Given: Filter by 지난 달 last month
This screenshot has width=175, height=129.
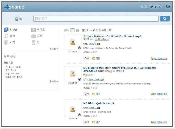Looking at the screenshot, I should (x=17, y=67).
